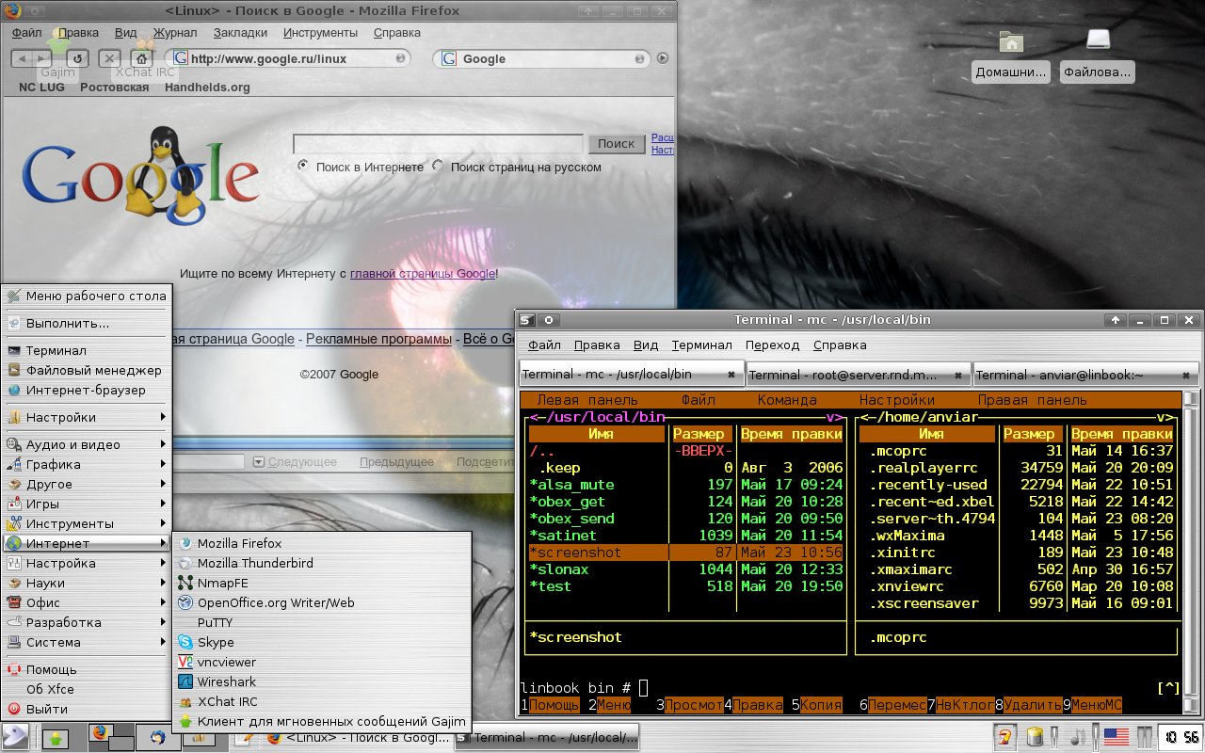Open Файловый менеджер from Xfce menu
Screen dimensions: 1205x753
[87, 370]
